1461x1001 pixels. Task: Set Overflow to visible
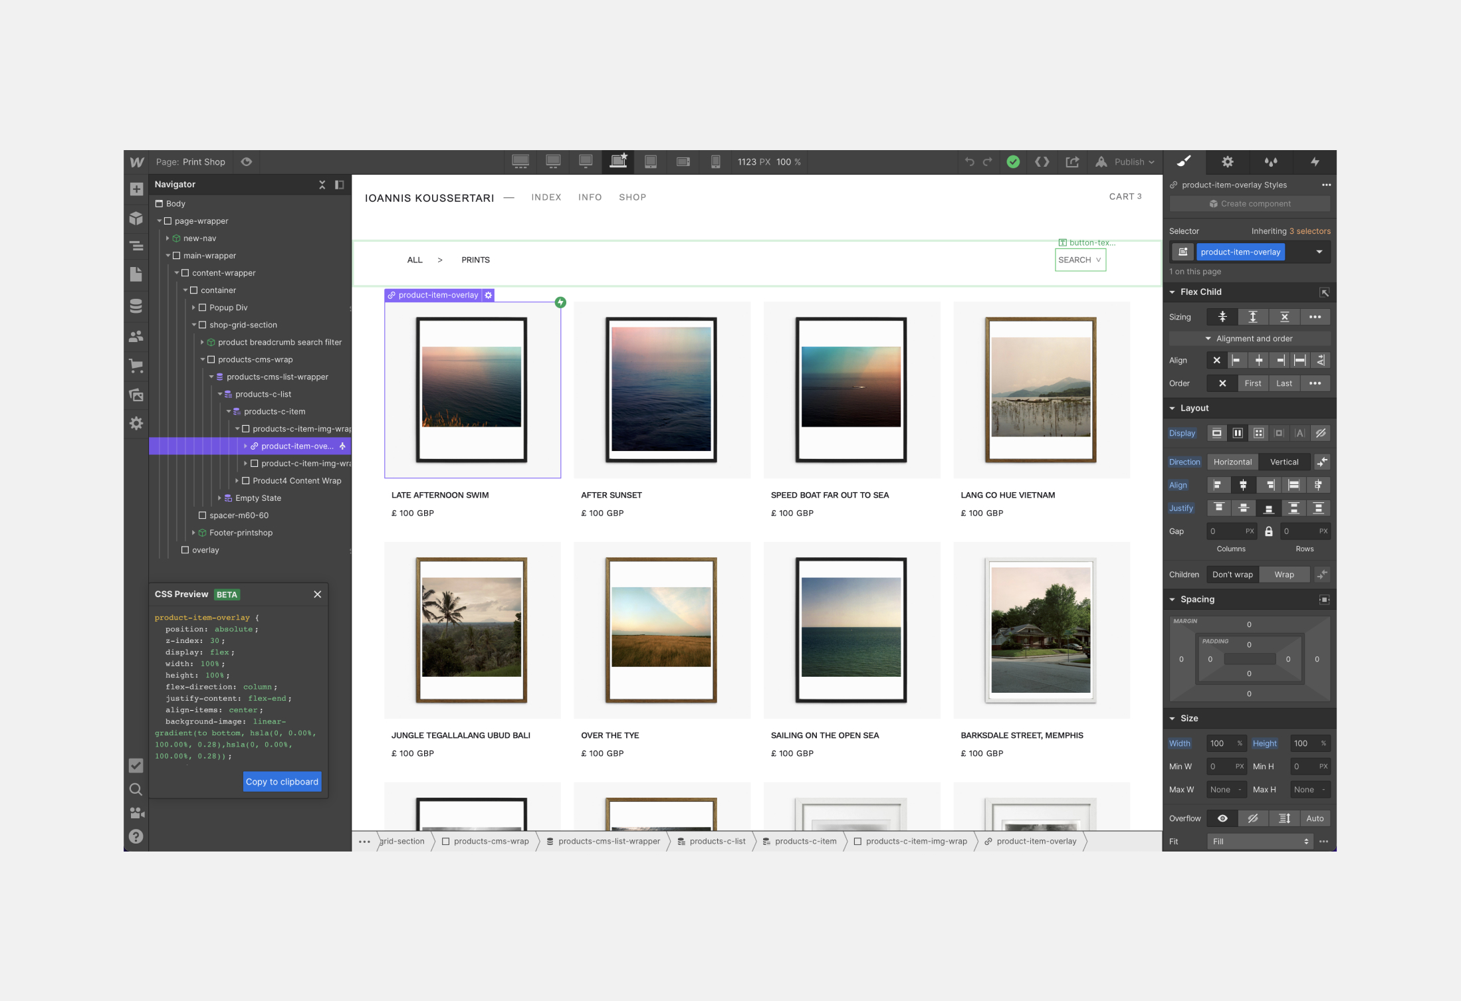pos(1222,818)
